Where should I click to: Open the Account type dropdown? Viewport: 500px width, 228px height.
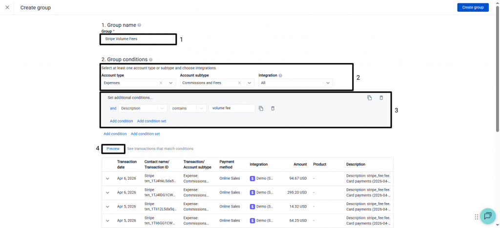tap(170, 83)
